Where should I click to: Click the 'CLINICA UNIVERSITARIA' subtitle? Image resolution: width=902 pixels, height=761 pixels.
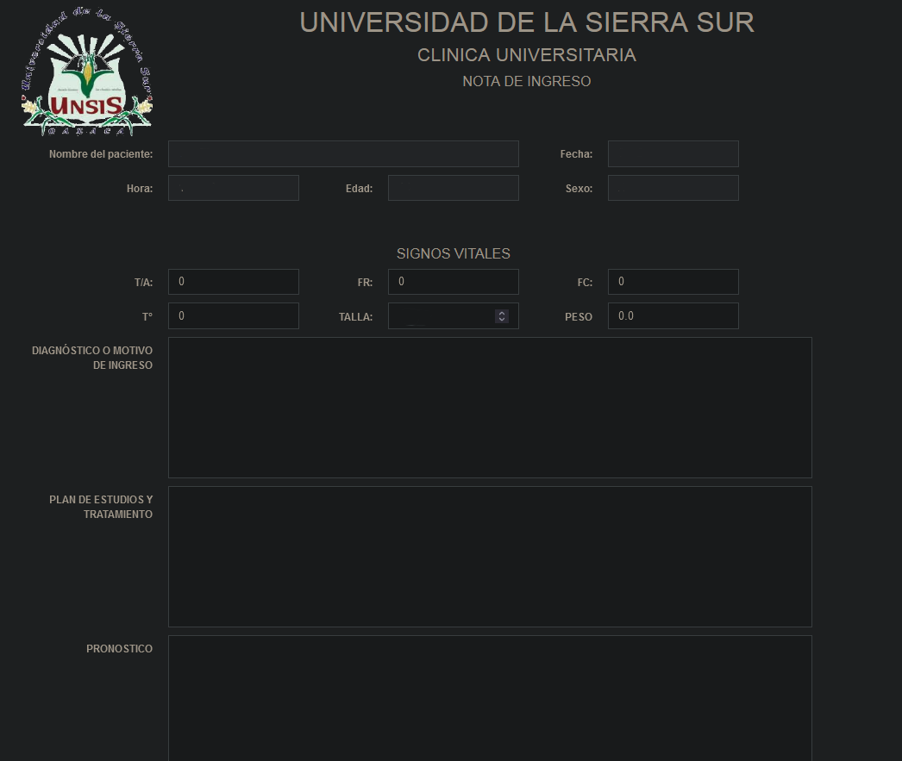coord(527,55)
